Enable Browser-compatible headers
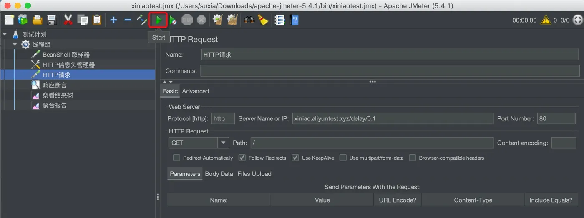 413,158
